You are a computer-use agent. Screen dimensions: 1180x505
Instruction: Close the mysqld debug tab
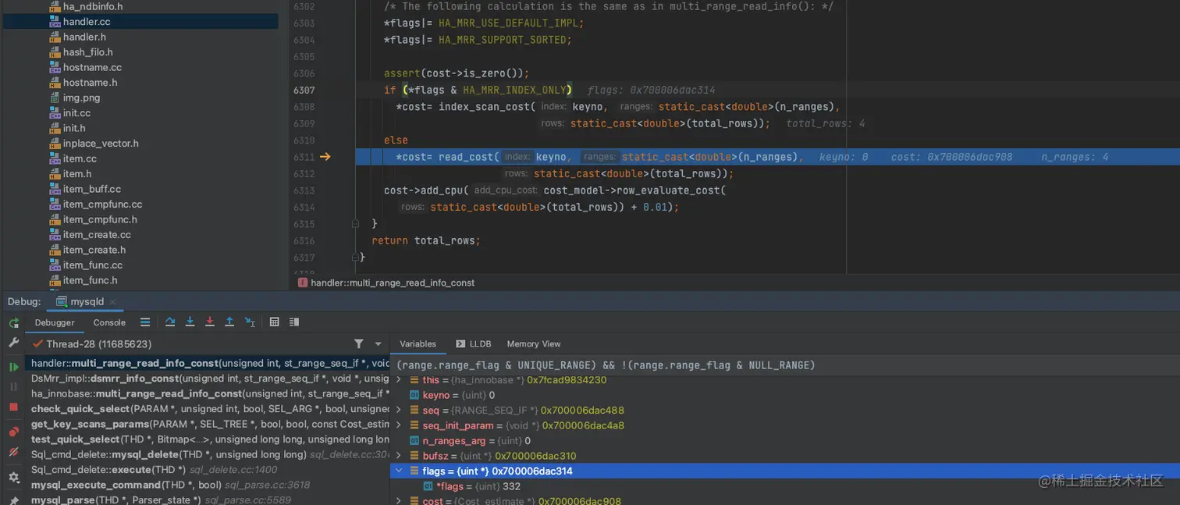coord(112,301)
